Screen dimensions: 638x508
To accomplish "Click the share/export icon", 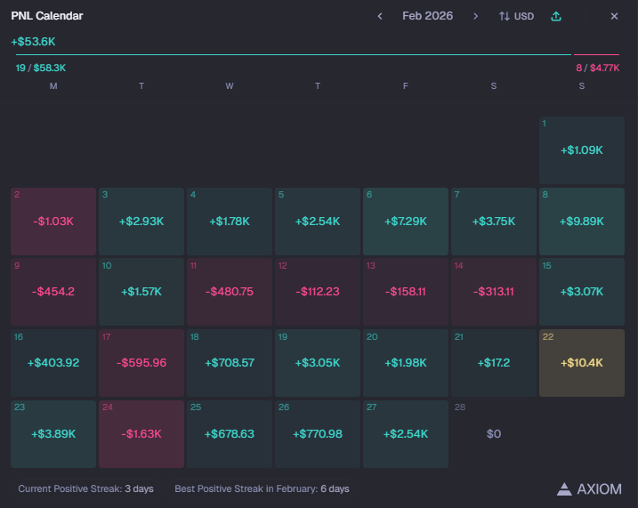I will pyautogui.click(x=556, y=16).
